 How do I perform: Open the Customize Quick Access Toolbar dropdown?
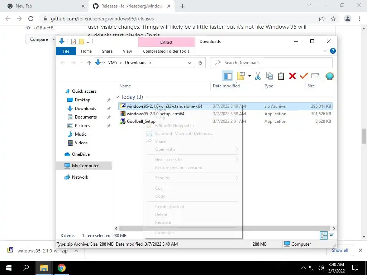tap(88, 42)
